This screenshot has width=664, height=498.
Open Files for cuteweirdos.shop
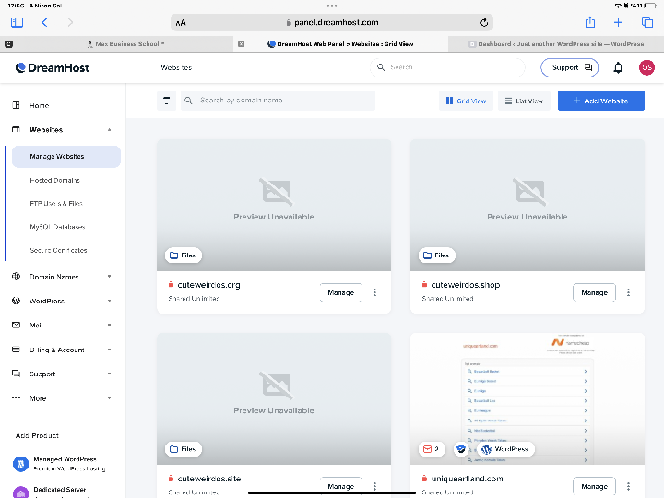pyautogui.click(x=436, y=255)
